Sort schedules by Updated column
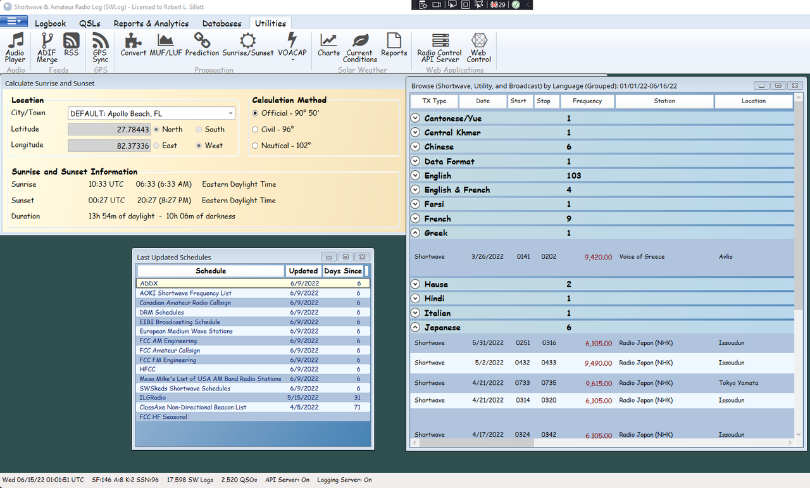This screenshot has height=488, width=810. point(303,271)
